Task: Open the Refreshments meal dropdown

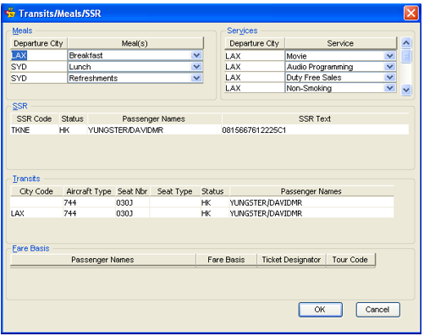Action: (x=196, y=78)
